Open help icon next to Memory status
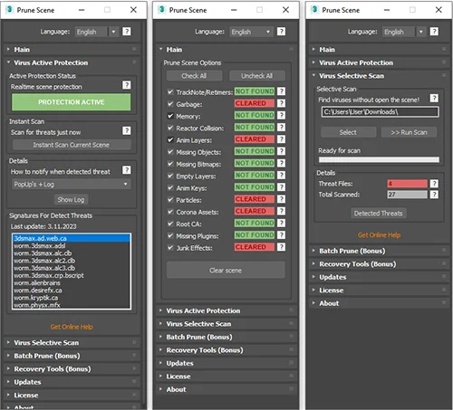Image resolution: width=453 pixels, height=410 pixels. tap(281, 115)
